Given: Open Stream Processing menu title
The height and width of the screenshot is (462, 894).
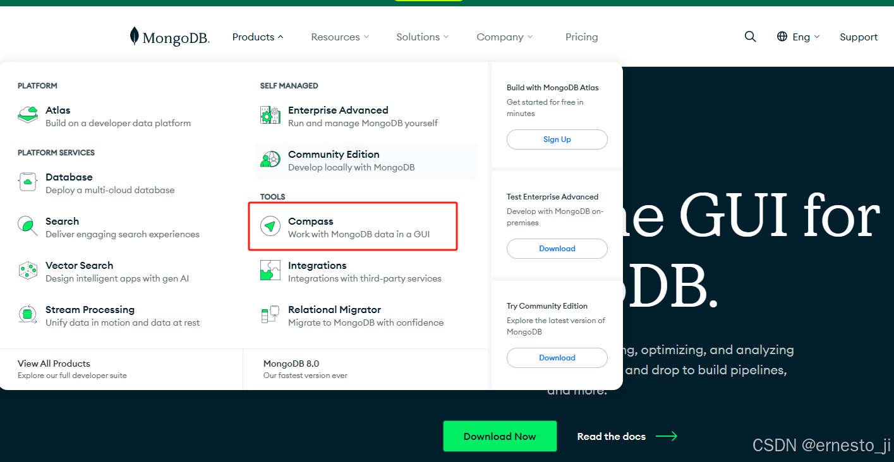Looking at the screenshot, I should (90, 309).
